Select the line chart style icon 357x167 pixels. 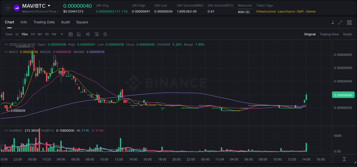pos(79,34)
